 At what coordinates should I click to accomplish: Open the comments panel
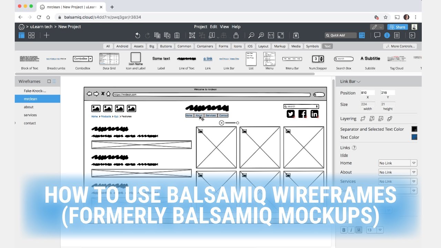pos(377,35)
